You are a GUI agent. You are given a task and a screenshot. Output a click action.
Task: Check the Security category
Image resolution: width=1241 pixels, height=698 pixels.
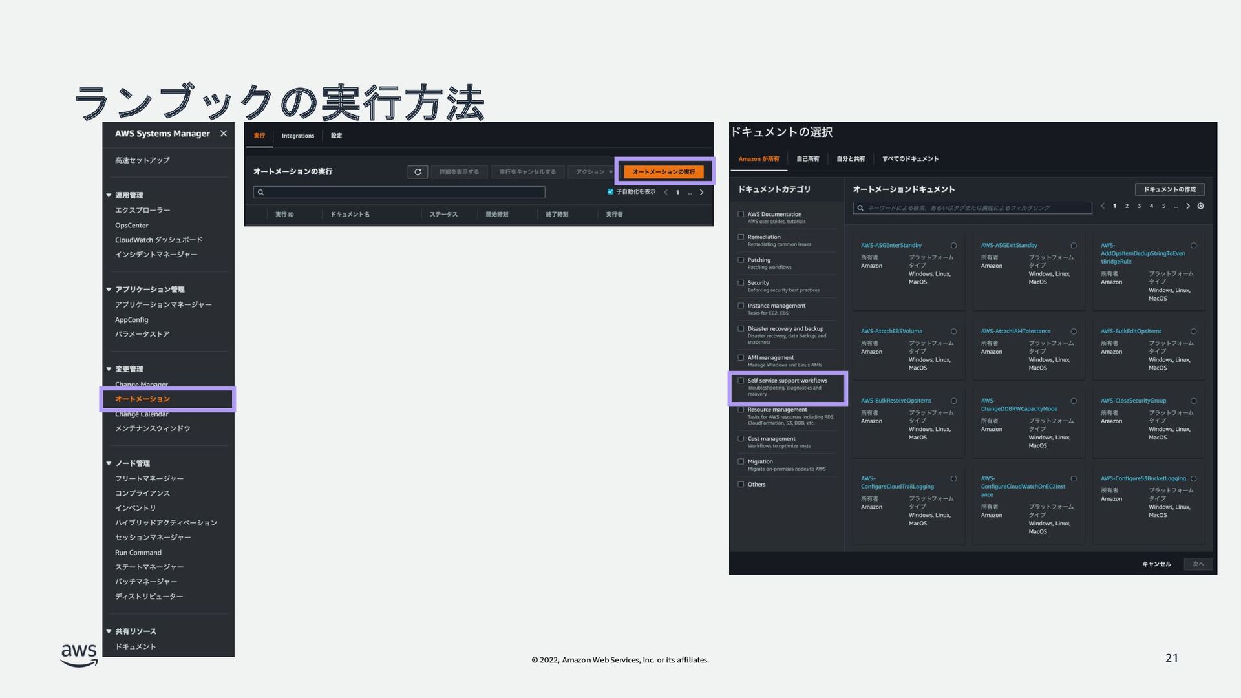pos(741,283)
